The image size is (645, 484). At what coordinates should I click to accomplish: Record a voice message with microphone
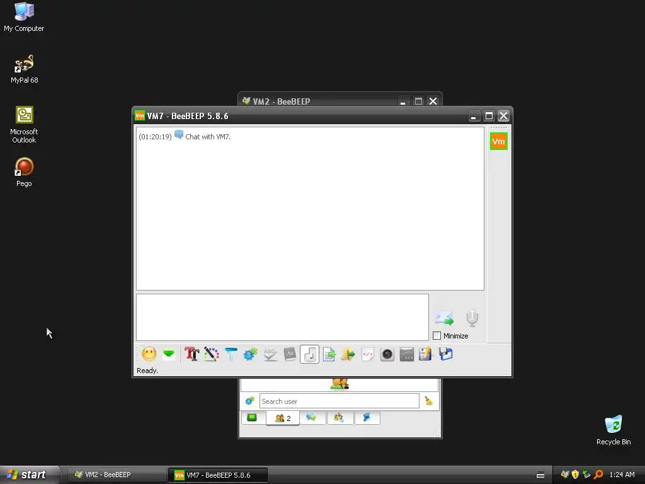(x=472, y=318)
